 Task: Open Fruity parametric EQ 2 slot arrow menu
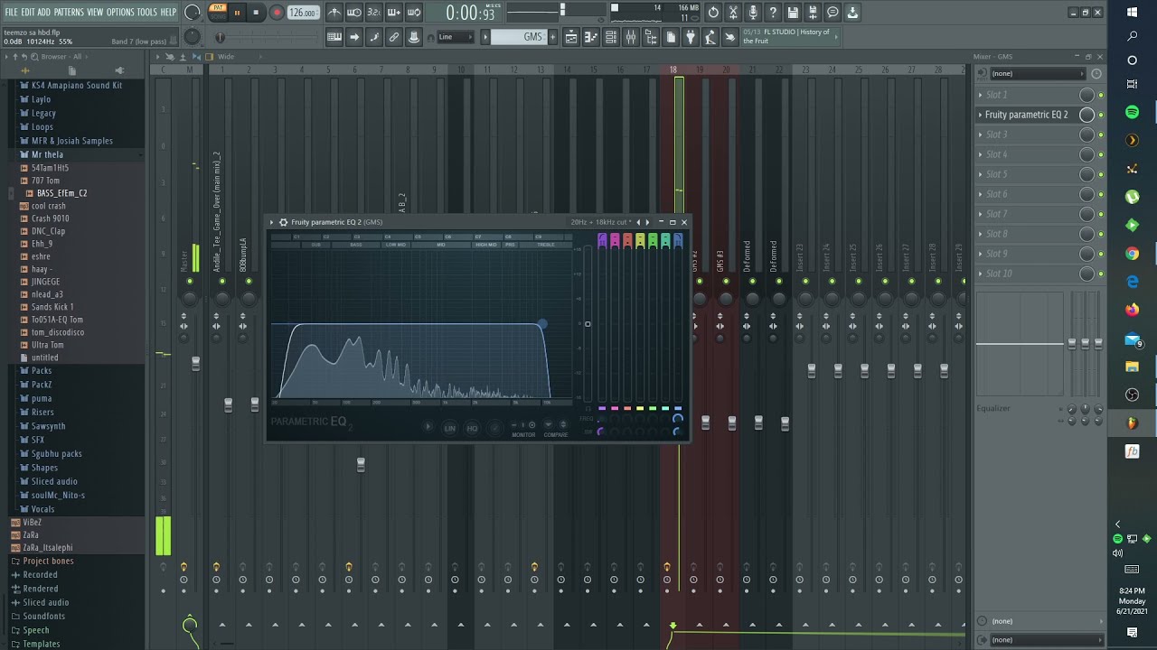point(981,115)
